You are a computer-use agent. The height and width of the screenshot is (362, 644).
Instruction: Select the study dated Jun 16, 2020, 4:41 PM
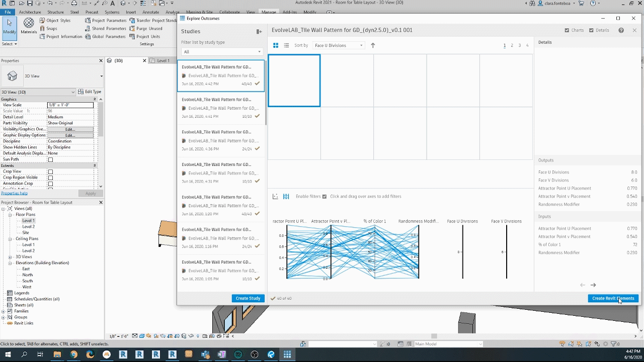(221, 108)
